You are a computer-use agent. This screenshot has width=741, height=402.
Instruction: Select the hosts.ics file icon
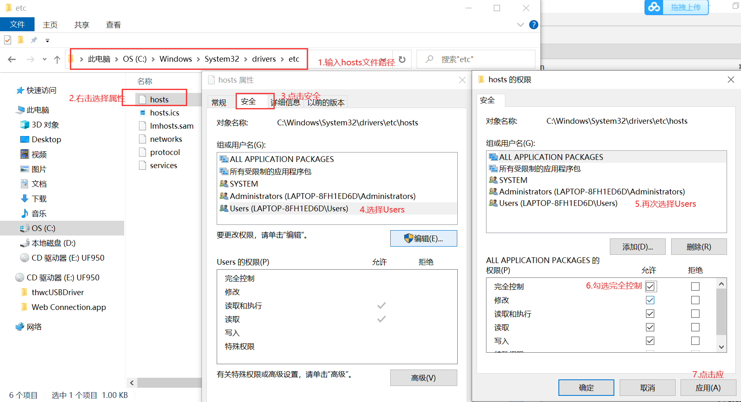[x=143, y=113]
